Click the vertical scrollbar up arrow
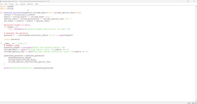The image size is (197, 104). [x=196, y=6]
